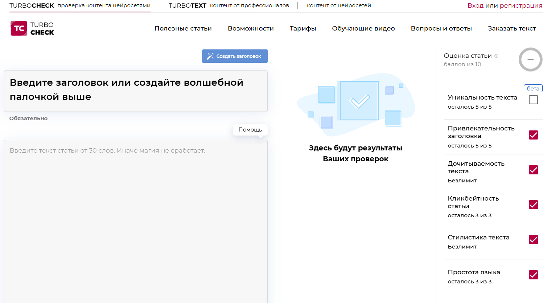The height and width of the screenshot is (303, 555).
Task: Go to the Тарифы page
Action: click(x=303, y=28)
